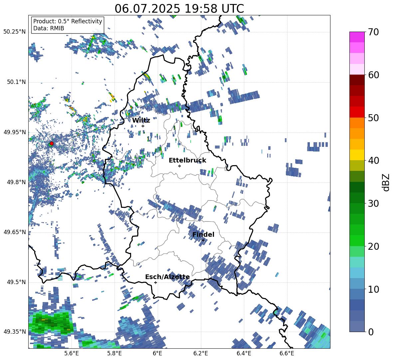394x360 pixels.
Task: Click the 6.6°E longitude label
Action: pyautogui.click(x=287, y=353)
